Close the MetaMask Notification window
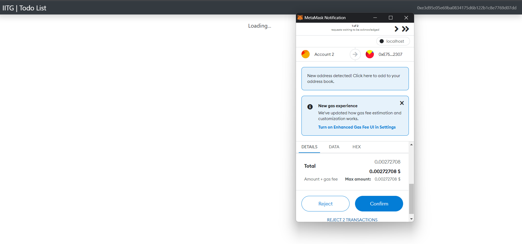Image resolution: width=522 pixels, height=244 pixels. pos(406,18)
